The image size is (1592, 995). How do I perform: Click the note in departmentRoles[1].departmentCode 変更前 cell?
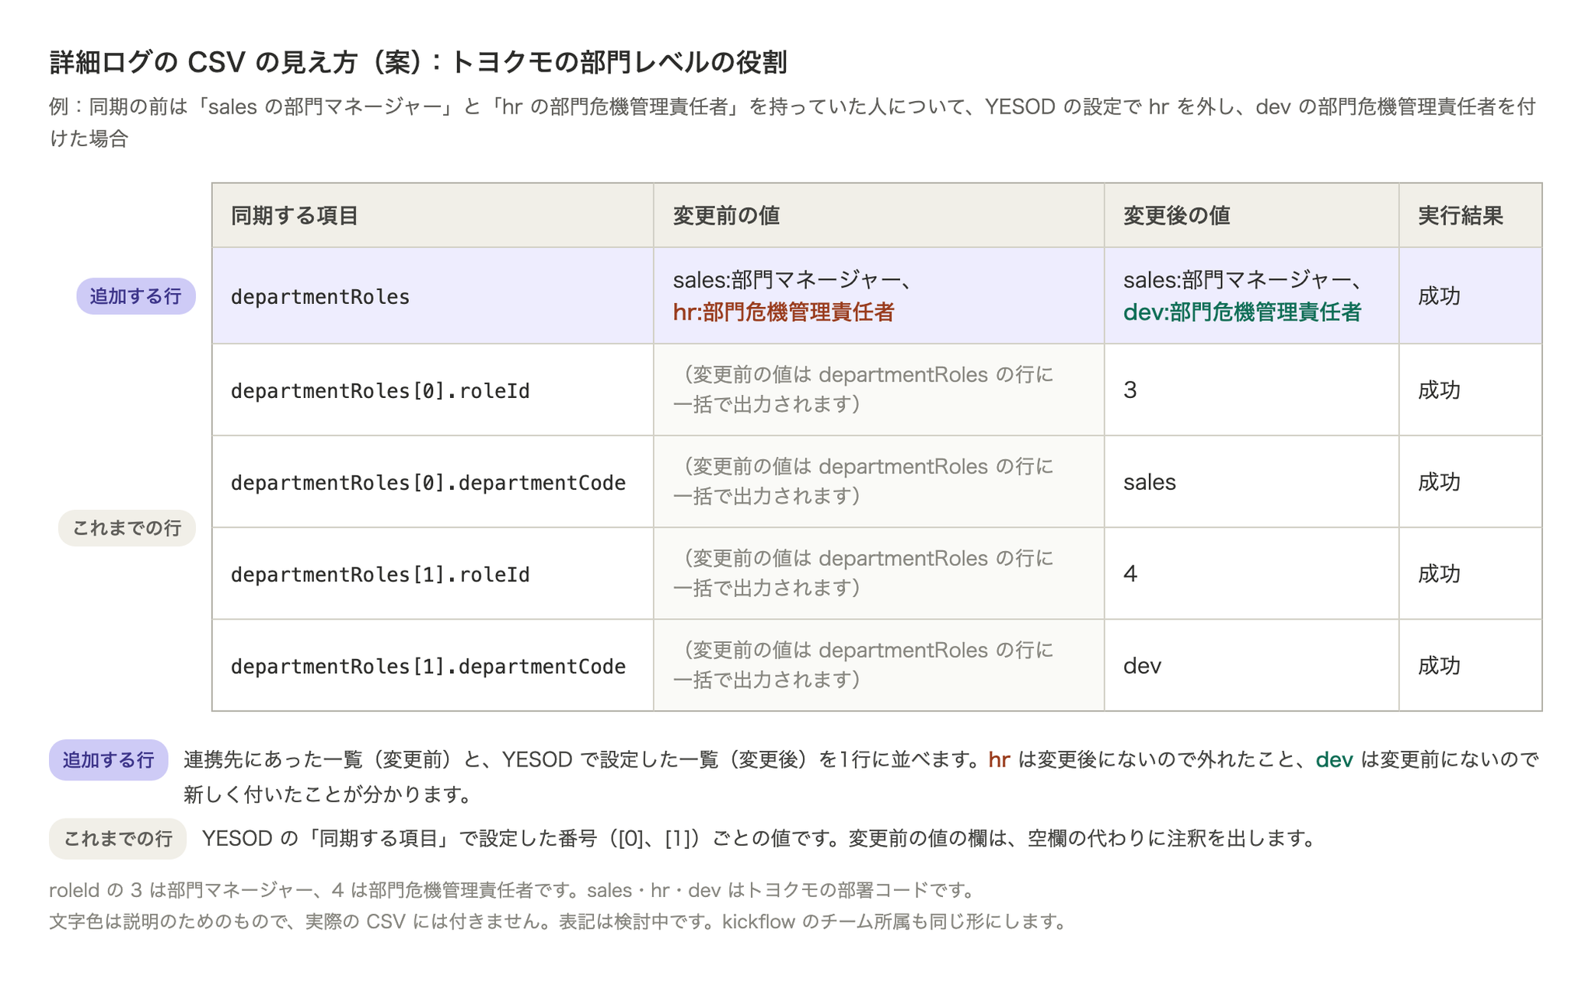tap(864, 665)
